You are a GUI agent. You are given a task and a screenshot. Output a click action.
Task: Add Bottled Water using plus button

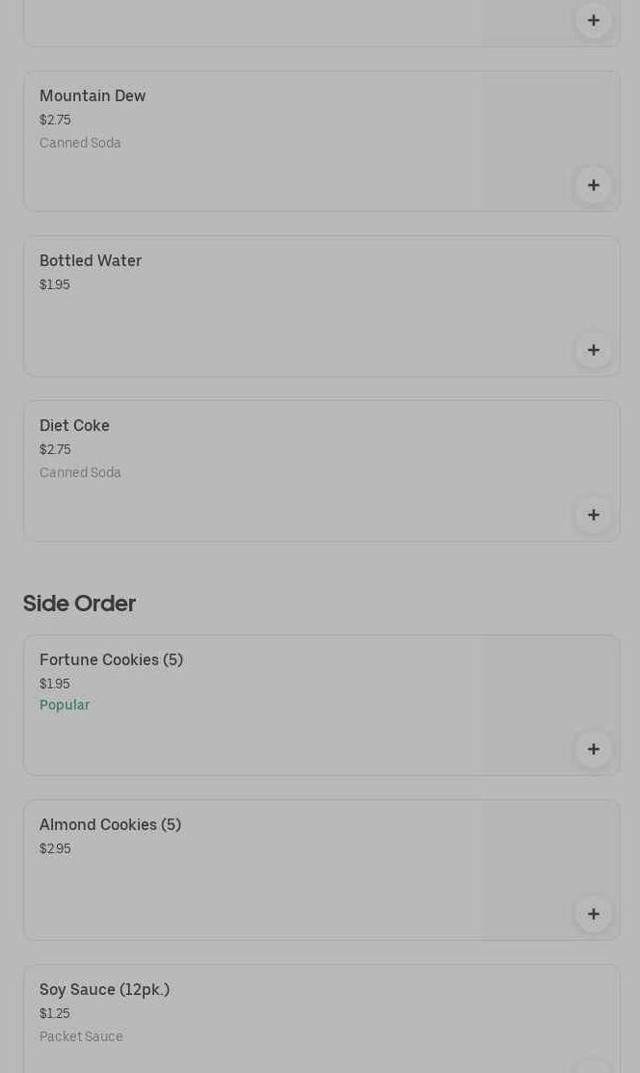click(x=593, y=350)
